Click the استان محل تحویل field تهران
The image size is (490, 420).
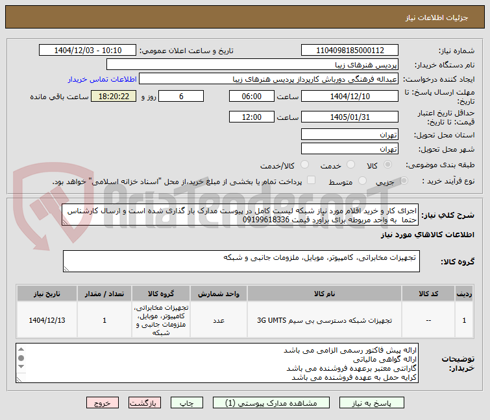[350, 134]
